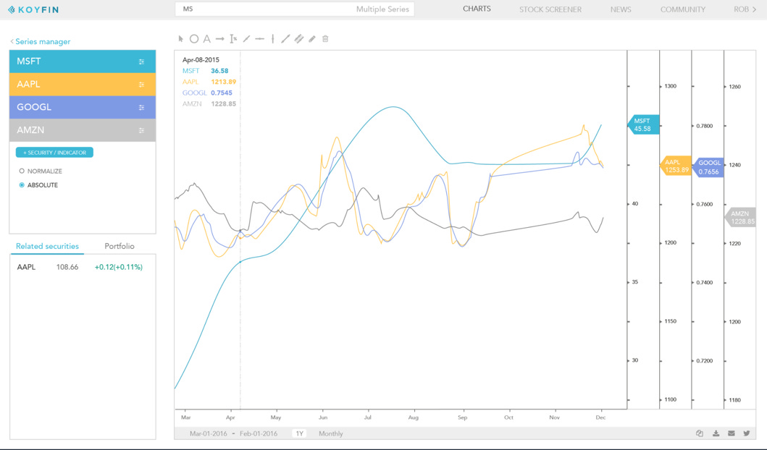Click the ticker search field
Viewport: 767px width, 450px height.
coord(295,9)
